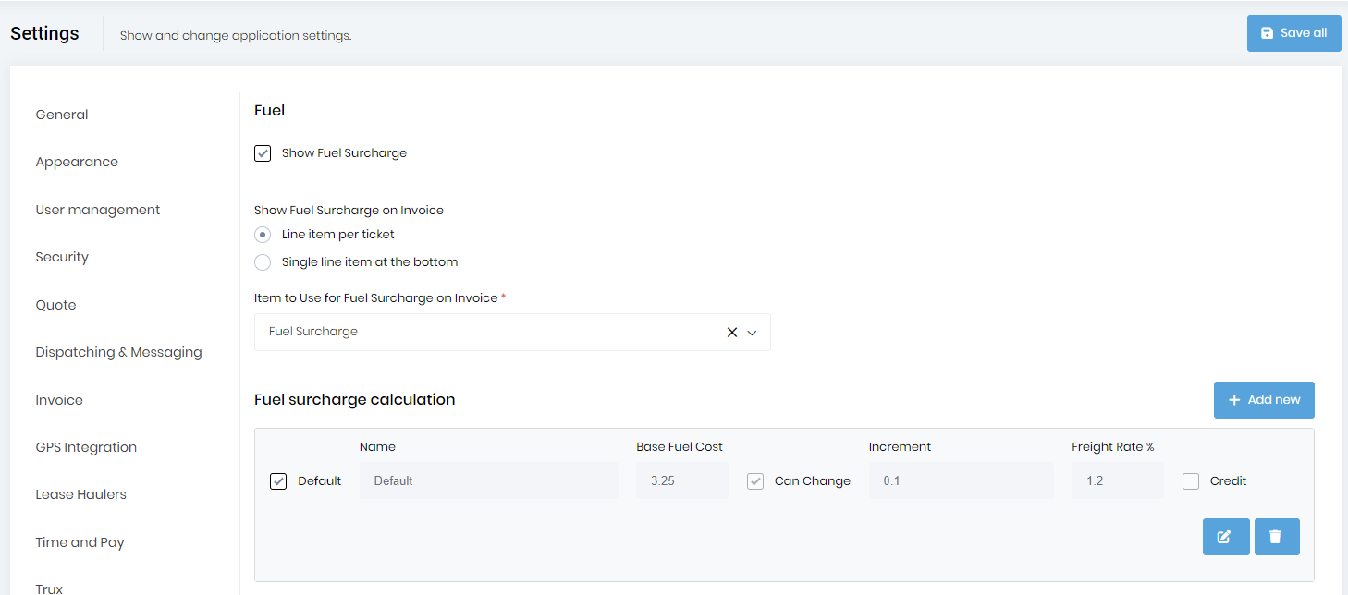The image size is (1348, 595).
Task: Select Single line item at the bottom
Action: tap(263, 261)
